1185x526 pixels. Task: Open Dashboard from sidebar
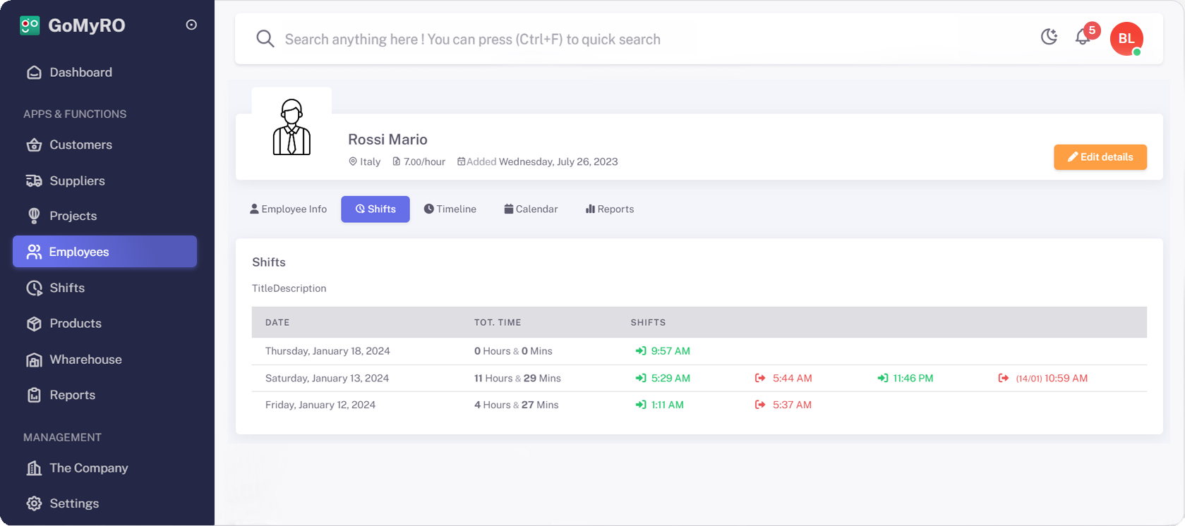click(80, 73)
